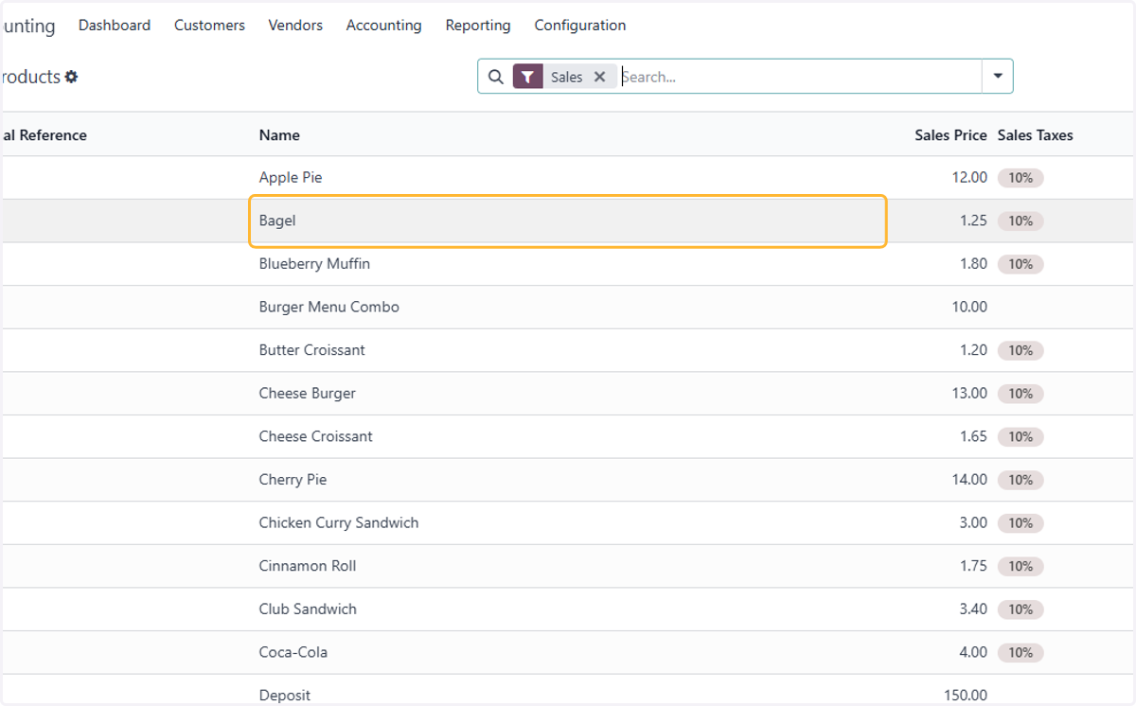Click the Sales filter facet label
Screen dimensions: 1136x706
(567, 77)
